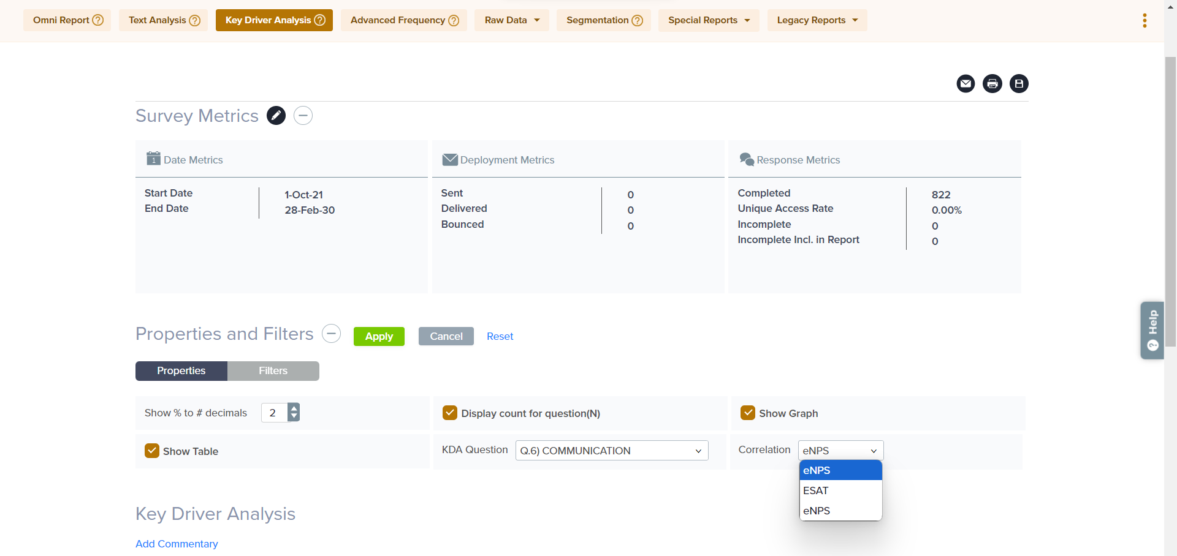Click the save report icon
Image resolution: width=1177 pixels, height=556 pixels.
point(1018,84)
